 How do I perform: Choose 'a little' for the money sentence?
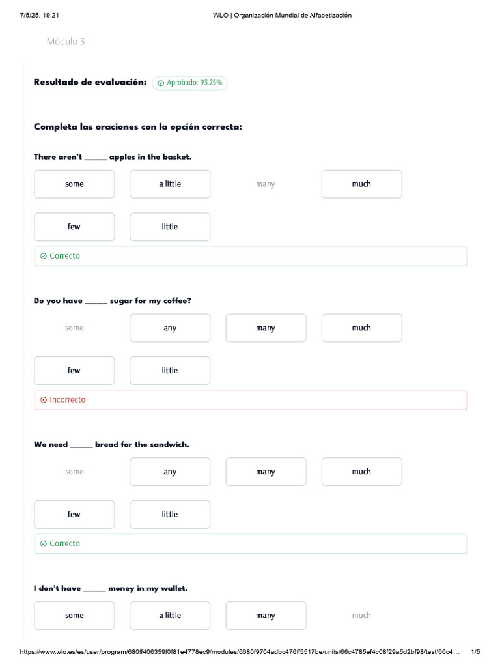[x=170, y=616]
